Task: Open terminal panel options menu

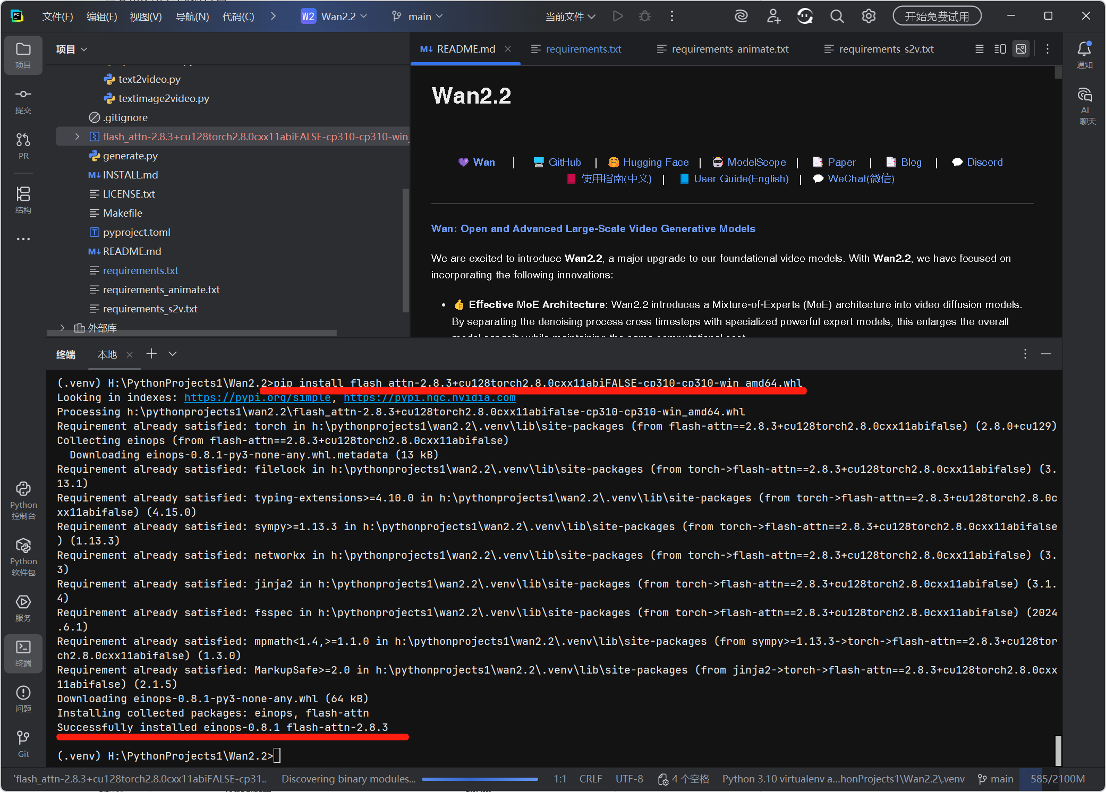Action: point(1025,354)
